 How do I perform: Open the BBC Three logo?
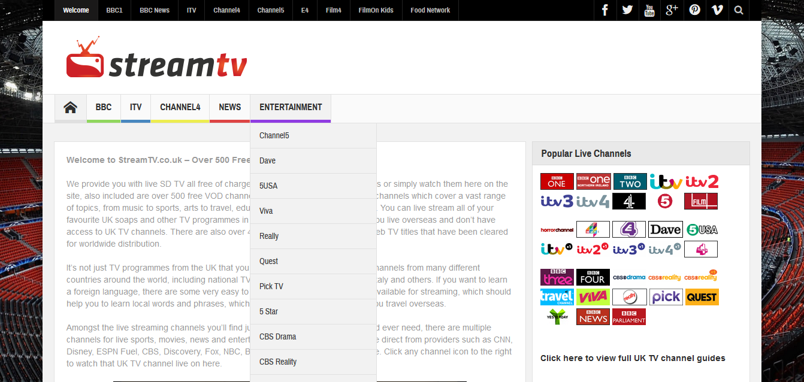pos(557,277)
